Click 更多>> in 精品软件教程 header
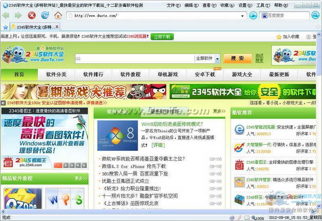The width and height of the screenshot is (322, 221). pyautogui.click(x=81, y=178)
